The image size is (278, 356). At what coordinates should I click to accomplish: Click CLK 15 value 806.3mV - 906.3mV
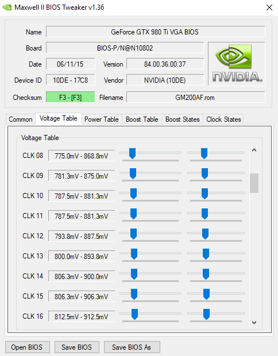(x=82, y=296)
